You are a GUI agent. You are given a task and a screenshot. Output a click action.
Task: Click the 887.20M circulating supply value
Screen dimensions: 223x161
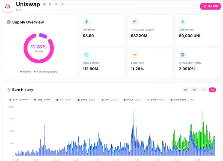click(139, 36)
